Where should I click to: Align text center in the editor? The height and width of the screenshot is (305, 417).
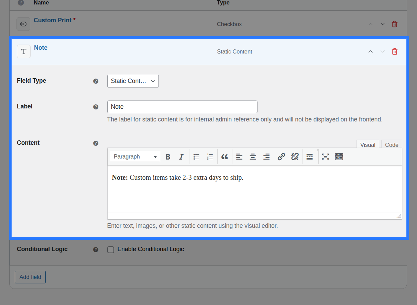coord(253,157)
